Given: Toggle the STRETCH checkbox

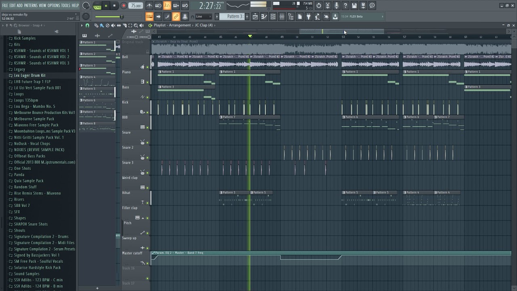Looking at the screenshot, I should 149,37.
